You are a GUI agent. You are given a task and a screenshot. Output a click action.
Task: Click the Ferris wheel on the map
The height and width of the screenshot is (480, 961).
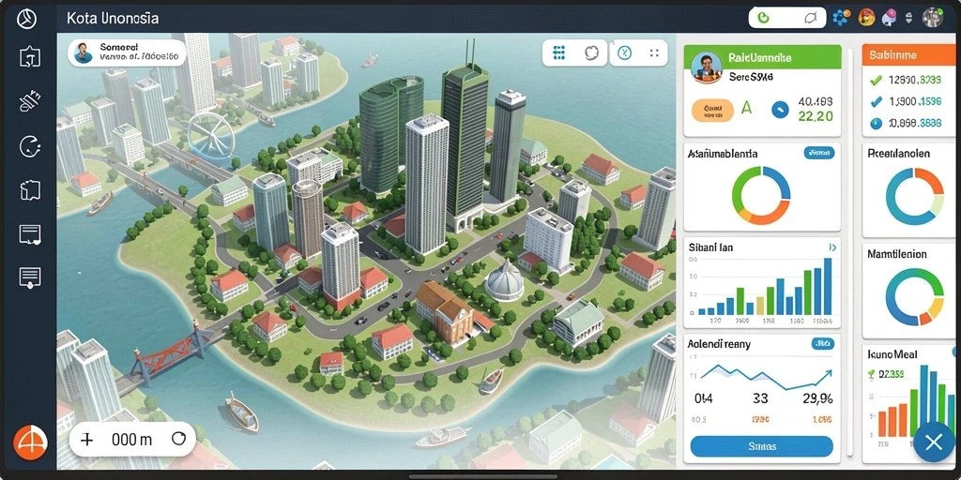pyautogui.click(x=210, y=136)
